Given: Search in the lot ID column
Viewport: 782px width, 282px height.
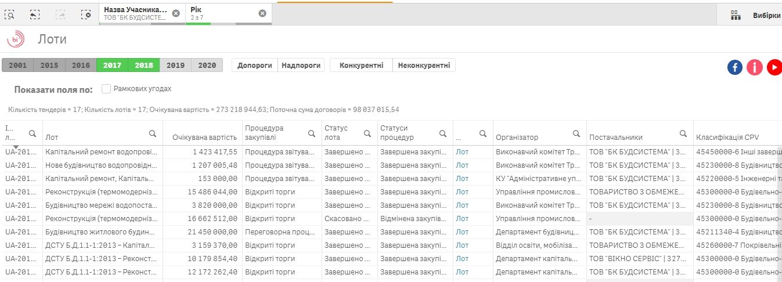Looking at the screenshot, I should coord(33,133).
